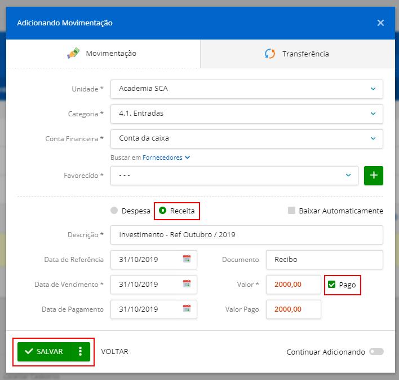The height and width of the screenshot is (380, 399).
Task: Toggle the Continuar Adicionando switch
Action: tap(376, 352)
